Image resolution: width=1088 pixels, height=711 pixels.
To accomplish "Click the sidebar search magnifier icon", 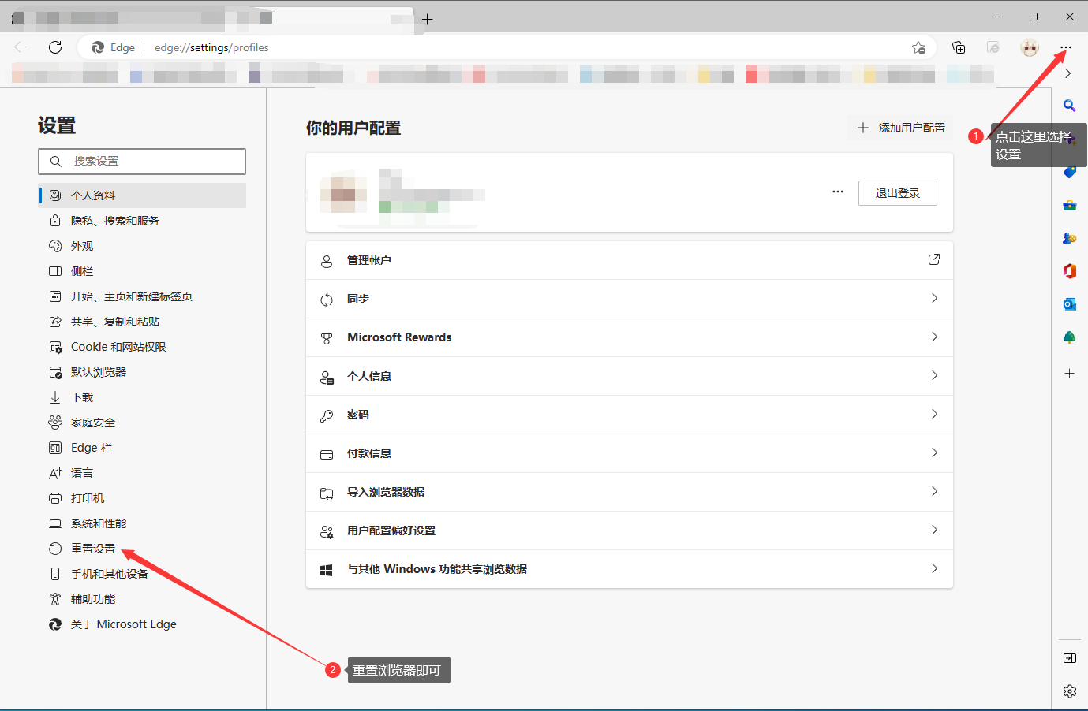I will click(1070, 106).
